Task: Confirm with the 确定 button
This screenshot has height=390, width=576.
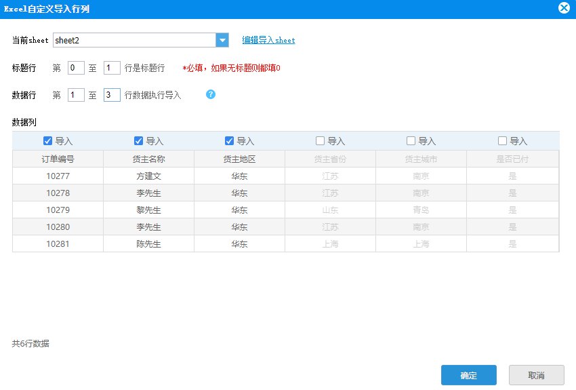Action: [x=469, y=375]
